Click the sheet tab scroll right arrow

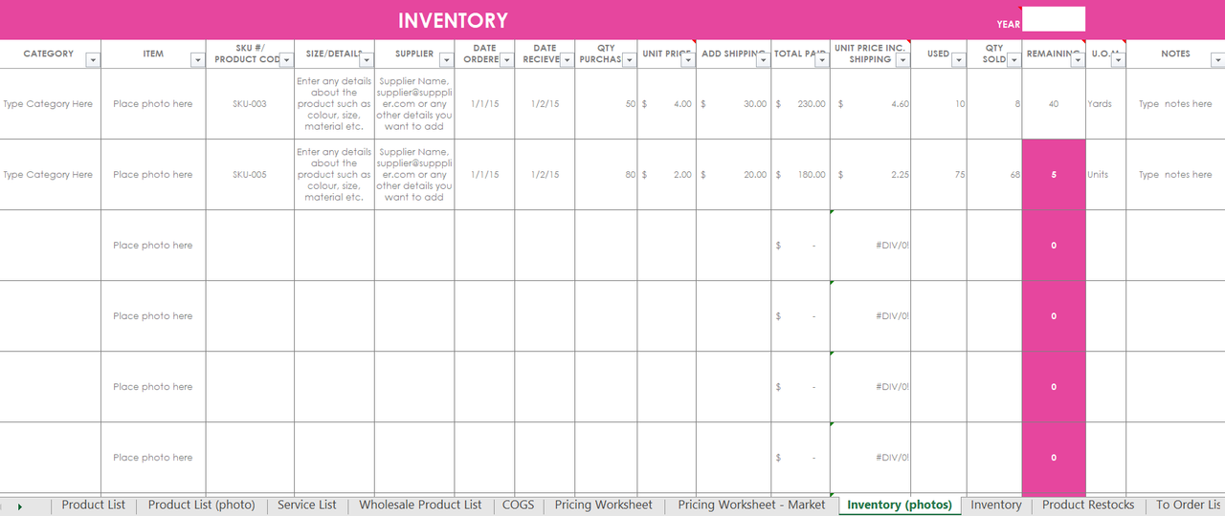(x=20, y=506)
